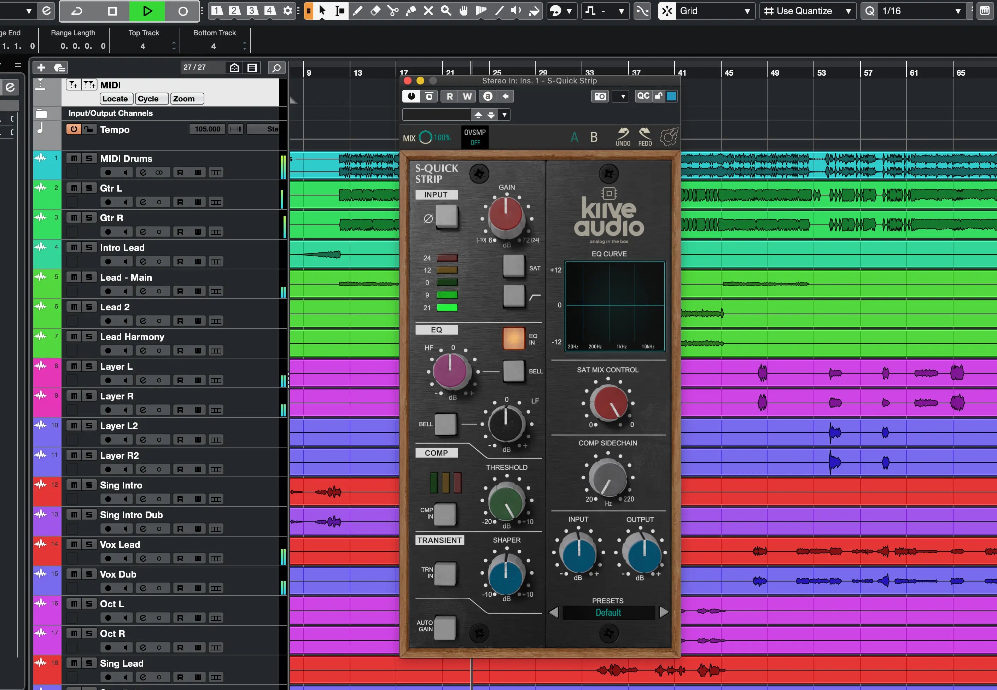Select the Scissors split tool

click(x=393, y=11)
